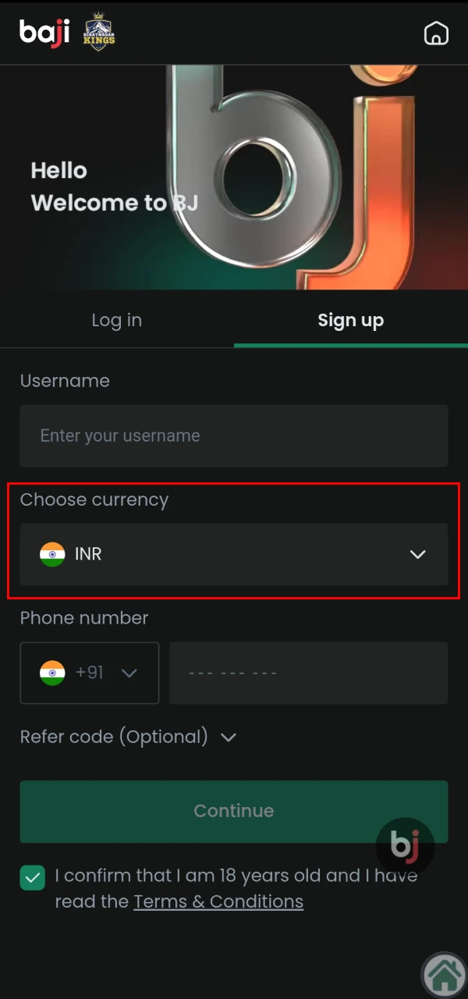This screenshot has width=468, height=999.
Task: Uncheck the 18 years old confirmation
Action: coord(32,877)
